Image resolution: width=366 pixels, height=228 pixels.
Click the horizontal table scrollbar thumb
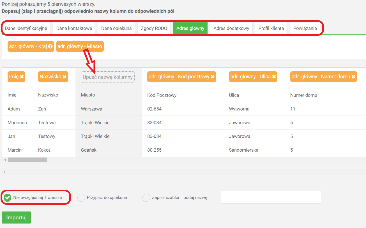click(27, 160)
